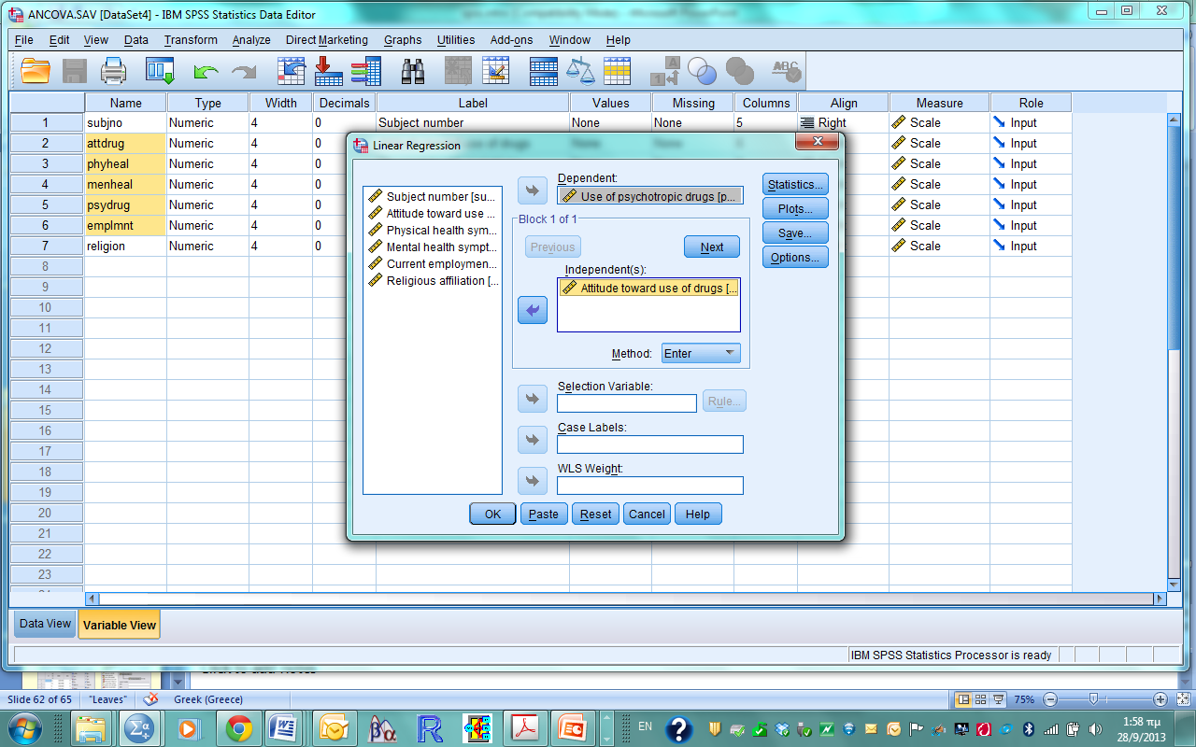This screenshot has width=1196, height=747.
Task: Click the PowerPoint zoom slider handle
Action: point(1093,698)
